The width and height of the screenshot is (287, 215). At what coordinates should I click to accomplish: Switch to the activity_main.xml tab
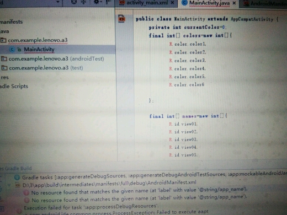147,3
